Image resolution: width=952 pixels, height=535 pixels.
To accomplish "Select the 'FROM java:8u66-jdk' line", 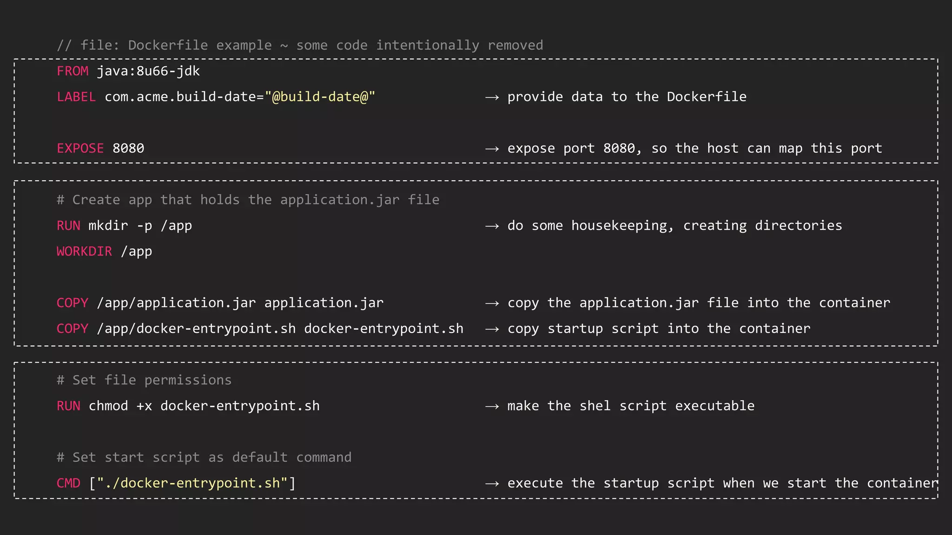I will coord(128,71).
